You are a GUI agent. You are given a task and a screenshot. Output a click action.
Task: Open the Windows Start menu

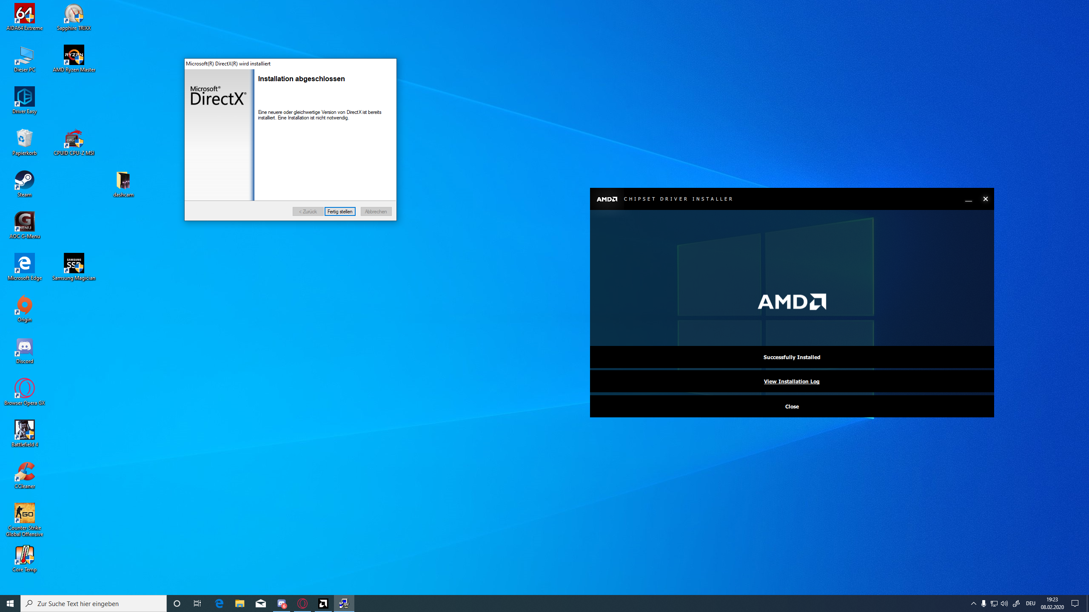coord(10,603)
